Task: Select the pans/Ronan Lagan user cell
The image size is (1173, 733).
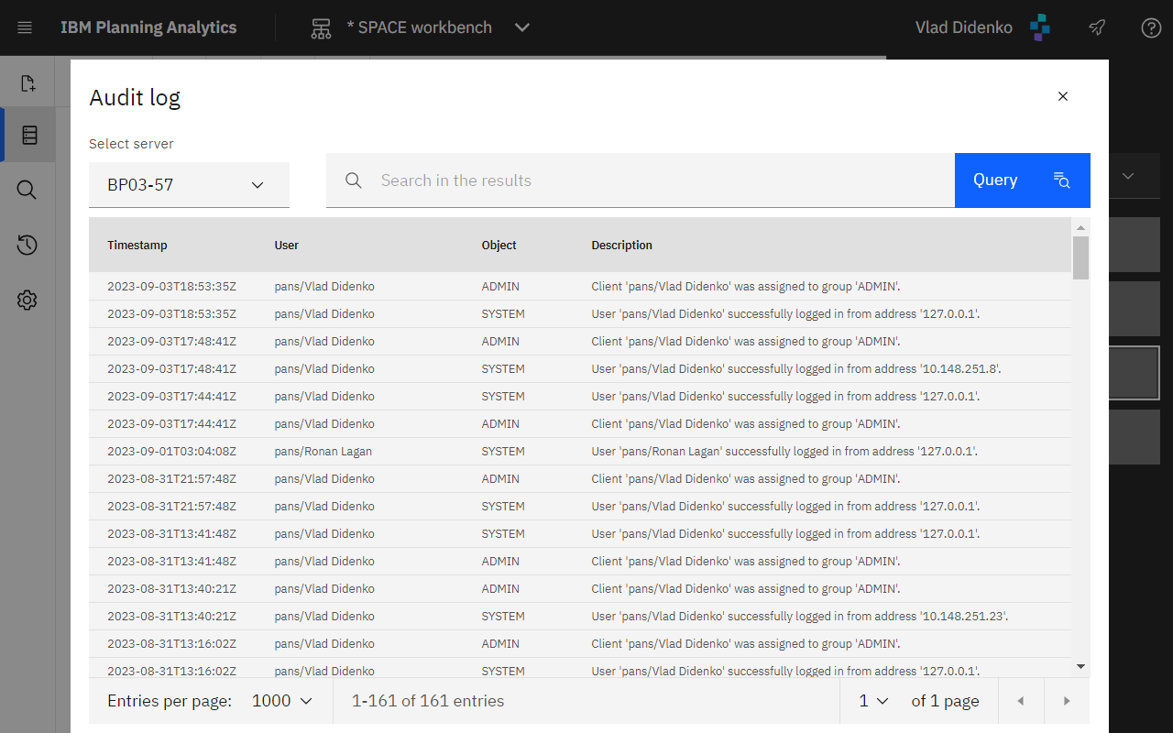Action: tap(323, 452)
